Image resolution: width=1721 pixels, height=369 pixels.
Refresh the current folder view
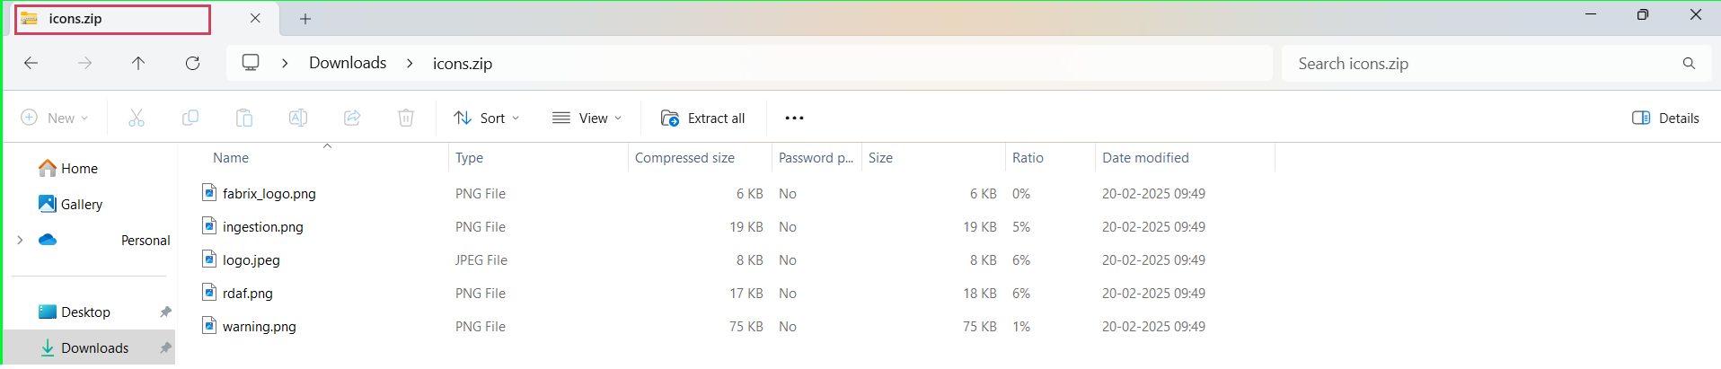(x=192, y=63)
